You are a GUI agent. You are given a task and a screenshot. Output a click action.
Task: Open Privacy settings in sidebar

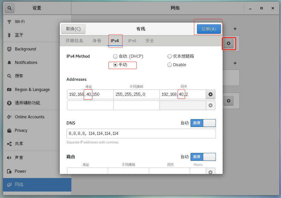37,130
